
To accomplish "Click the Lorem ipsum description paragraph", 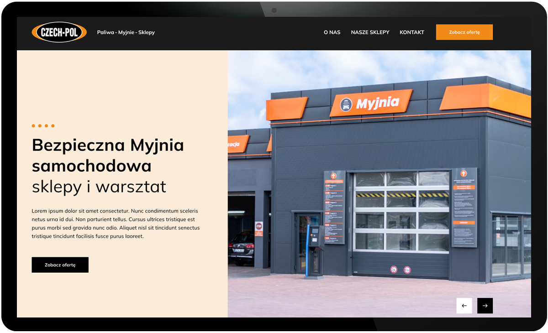I will tap(116, 224).
